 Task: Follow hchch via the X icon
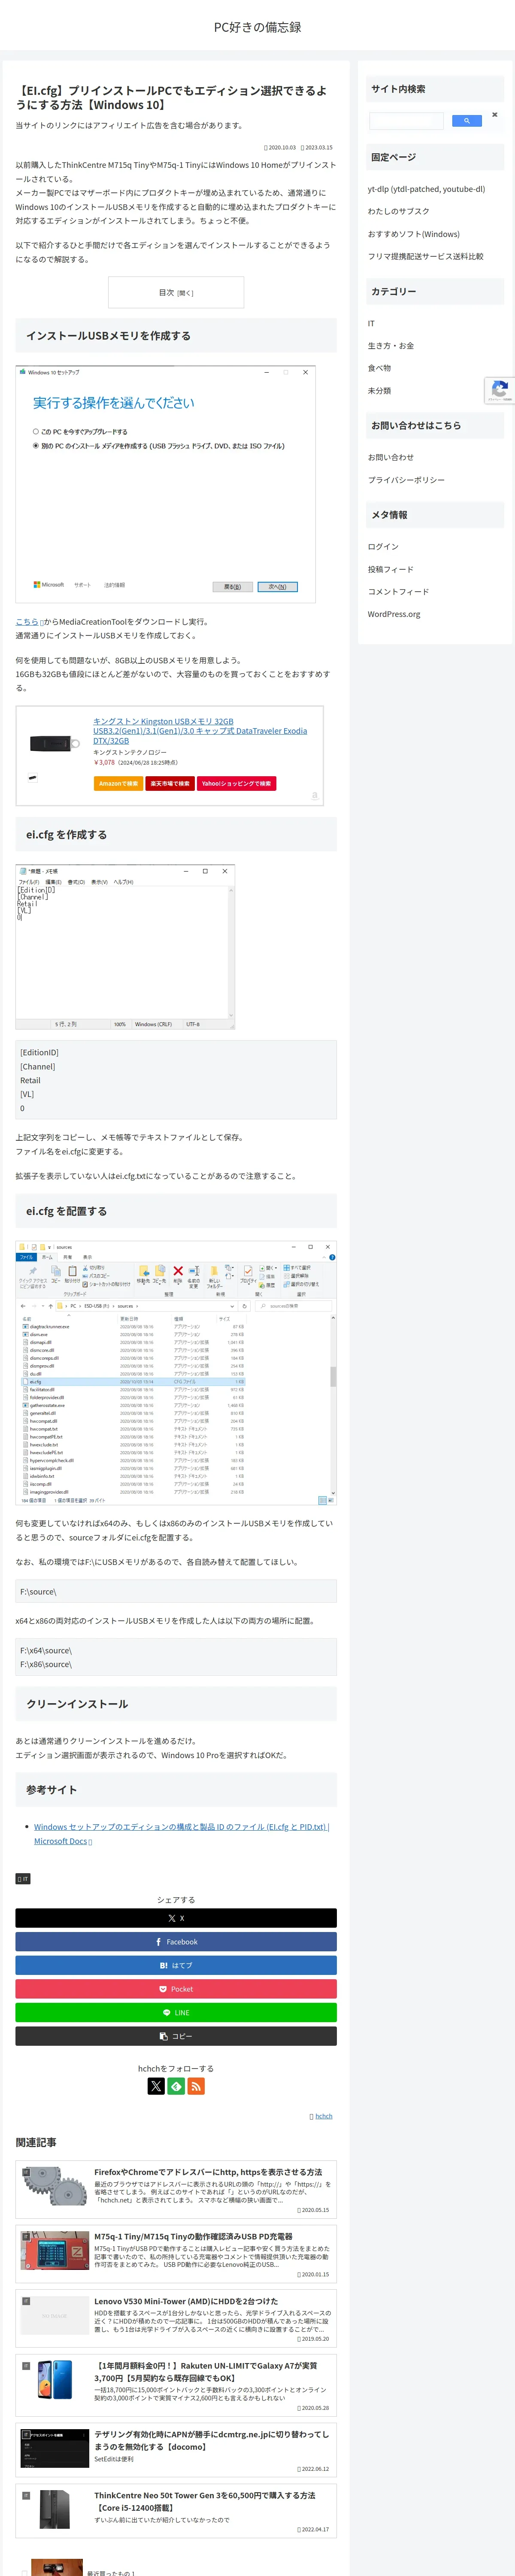pyautogui.click(x=156, y=2086)
